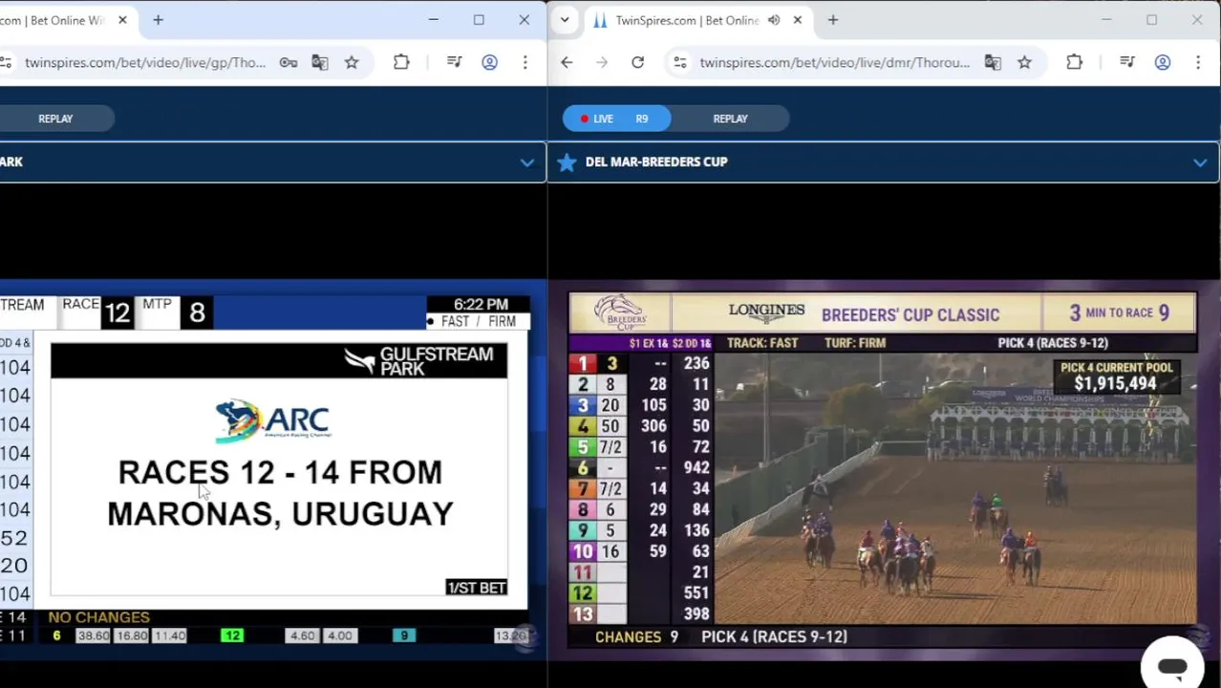Screen dimensions: 1221x688
Task: Expand the left track selector dropdown
Action: coord(526,162)
